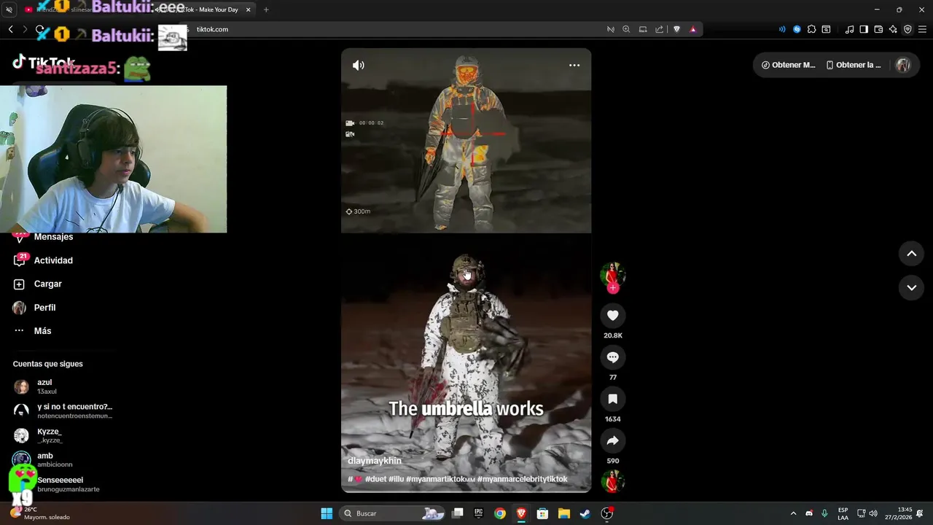Toggle the browser sidebar panel icon
The width and height of the screenshot is (933, 525).
(x=864, y=29)
